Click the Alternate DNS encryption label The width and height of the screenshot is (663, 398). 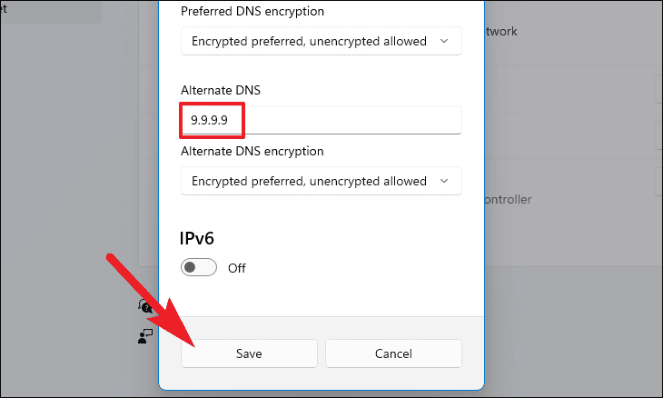tap(252, 151)
